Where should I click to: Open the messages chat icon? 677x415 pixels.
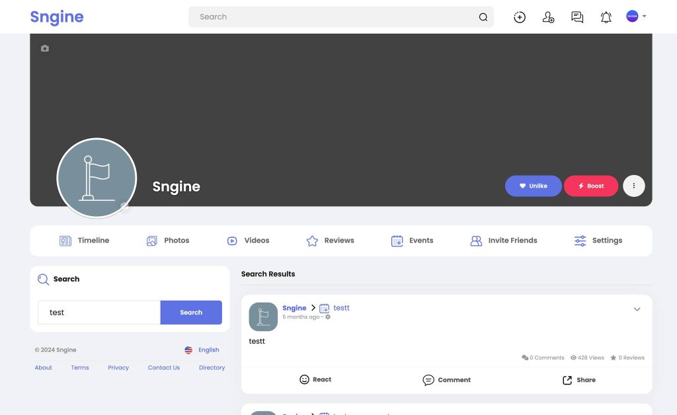pyautogui.click(x=577, y=17)
